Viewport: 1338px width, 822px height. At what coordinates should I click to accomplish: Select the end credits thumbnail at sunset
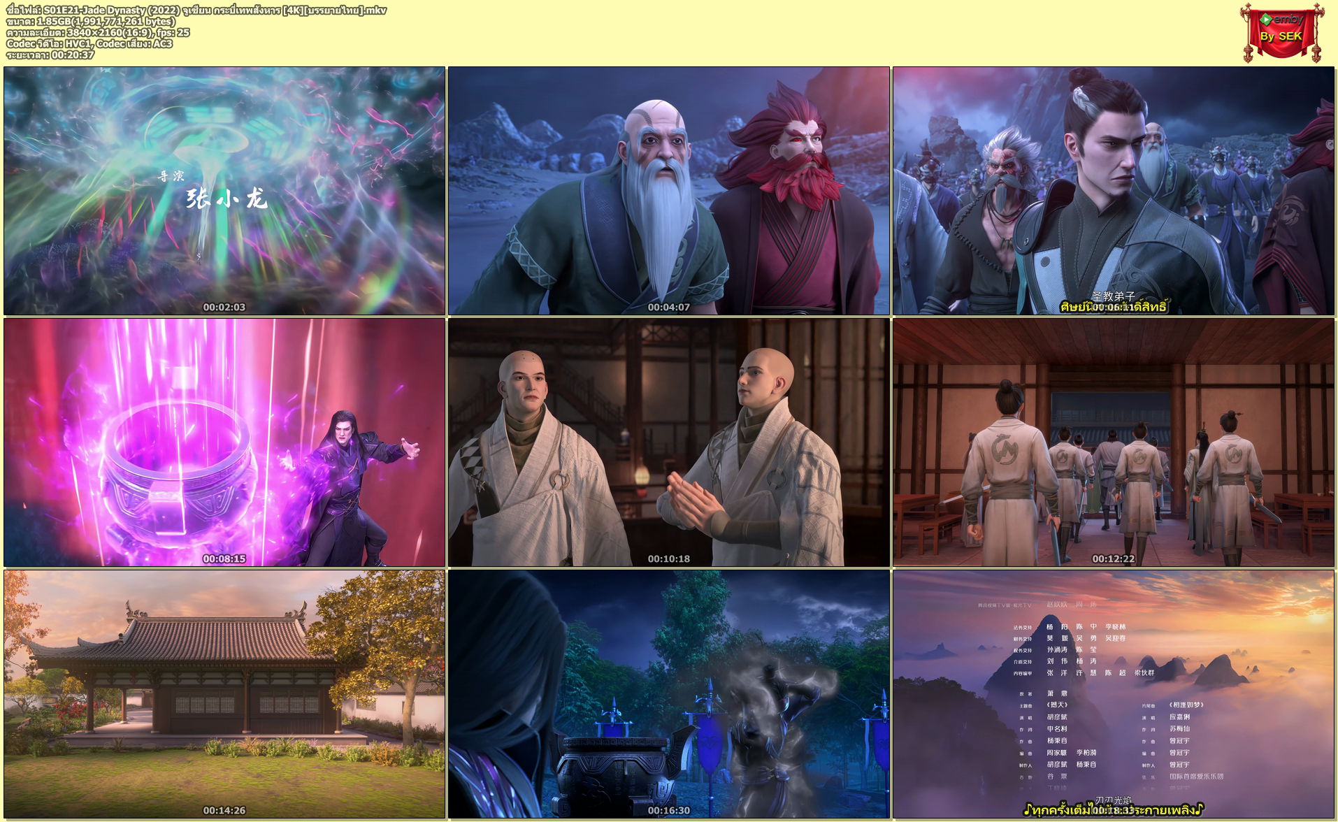click(1114, 694)
